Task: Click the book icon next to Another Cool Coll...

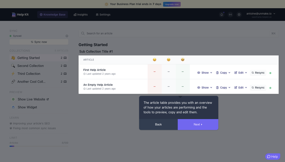Action: point(65,82)
